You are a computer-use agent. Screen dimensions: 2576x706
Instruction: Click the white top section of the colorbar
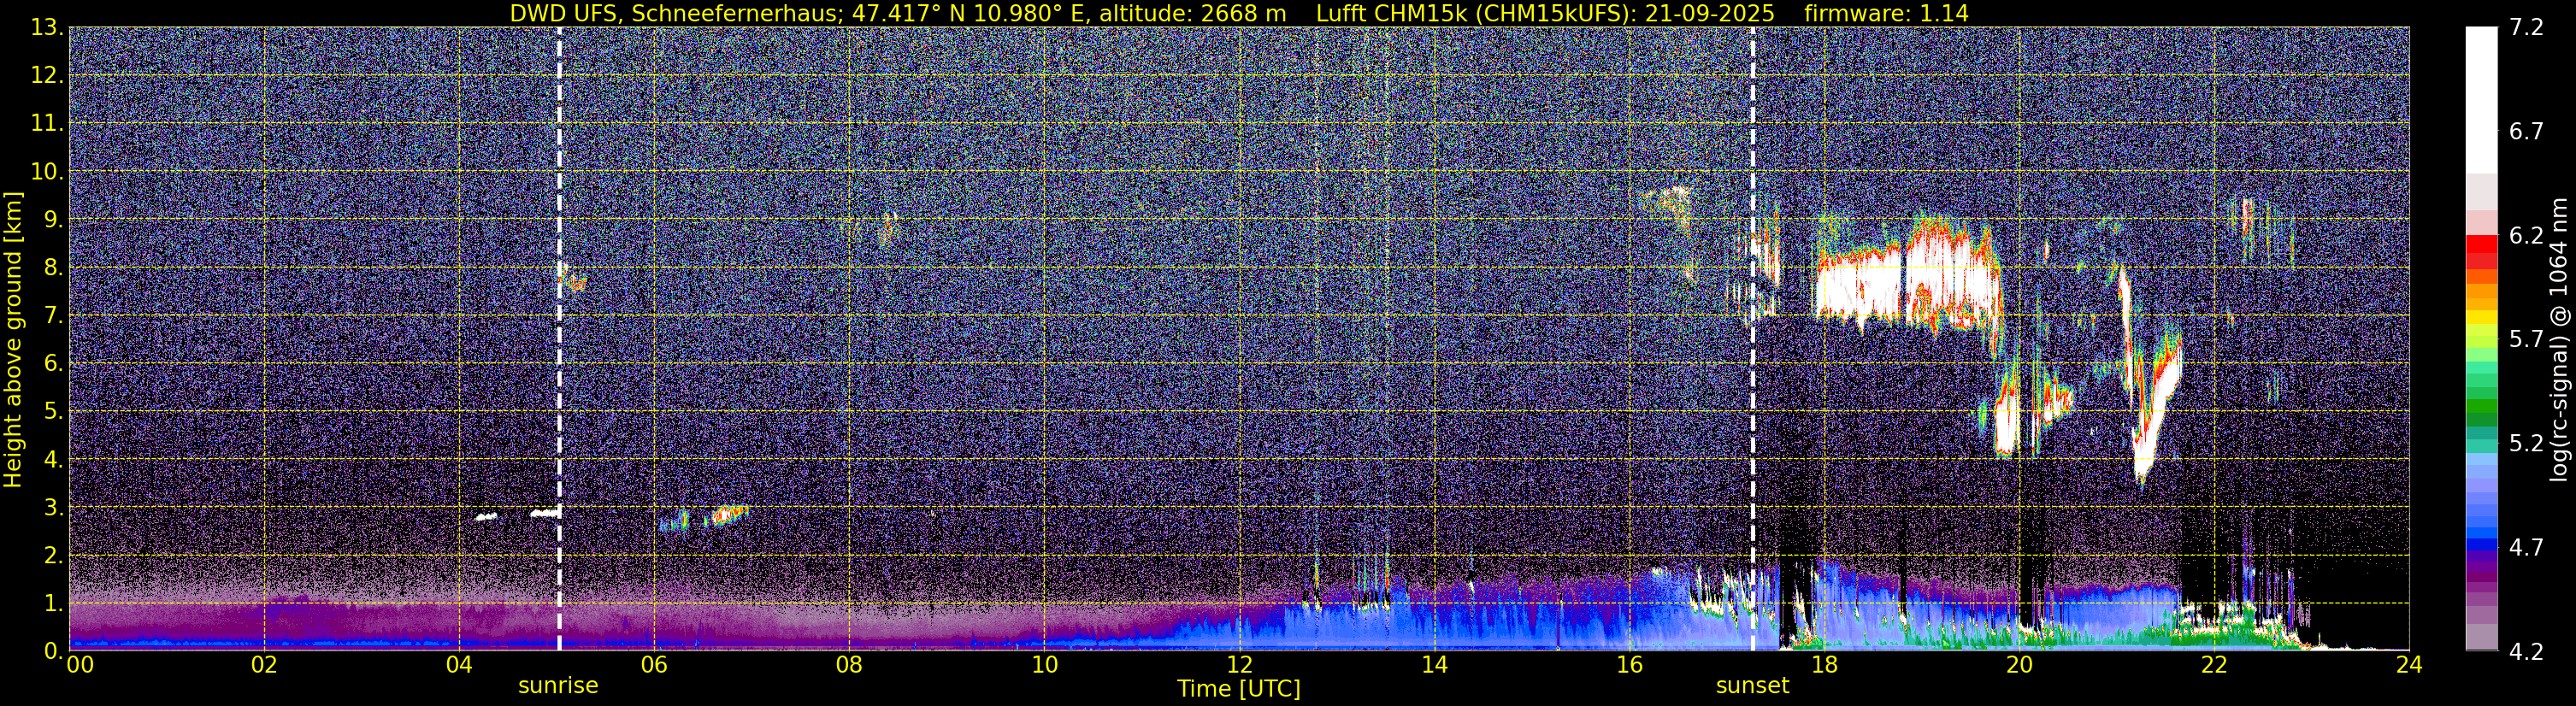2481,100
